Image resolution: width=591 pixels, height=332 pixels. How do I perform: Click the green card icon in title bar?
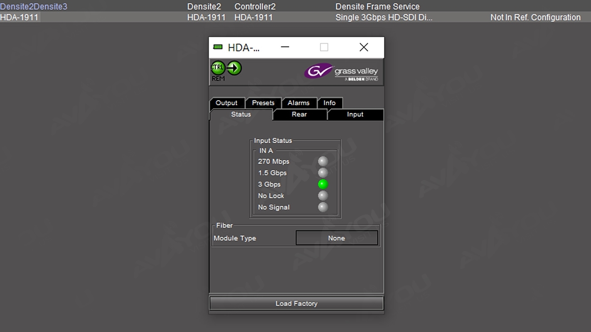tap(218, 47)
